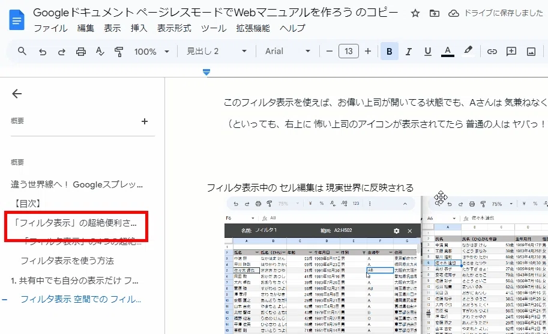
Task: Collapse the embedded toolbar with chevron
Action: click(x=405, y=204)
